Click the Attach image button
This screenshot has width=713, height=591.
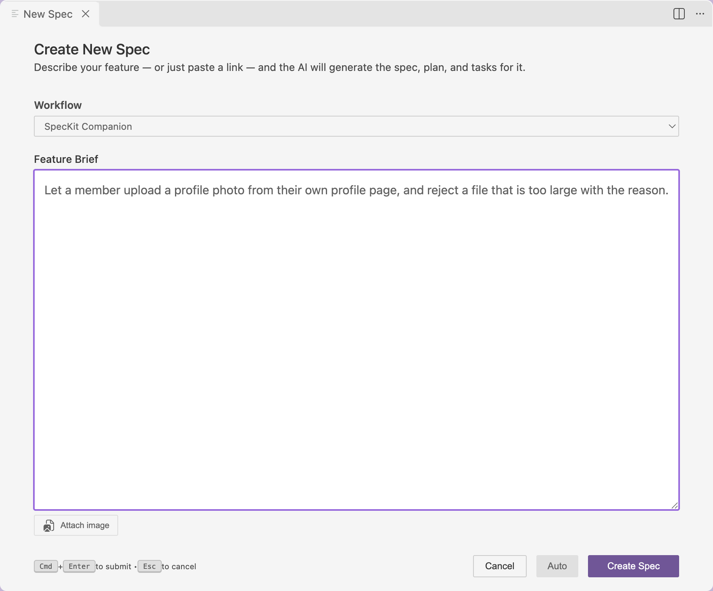pos(76,525)
